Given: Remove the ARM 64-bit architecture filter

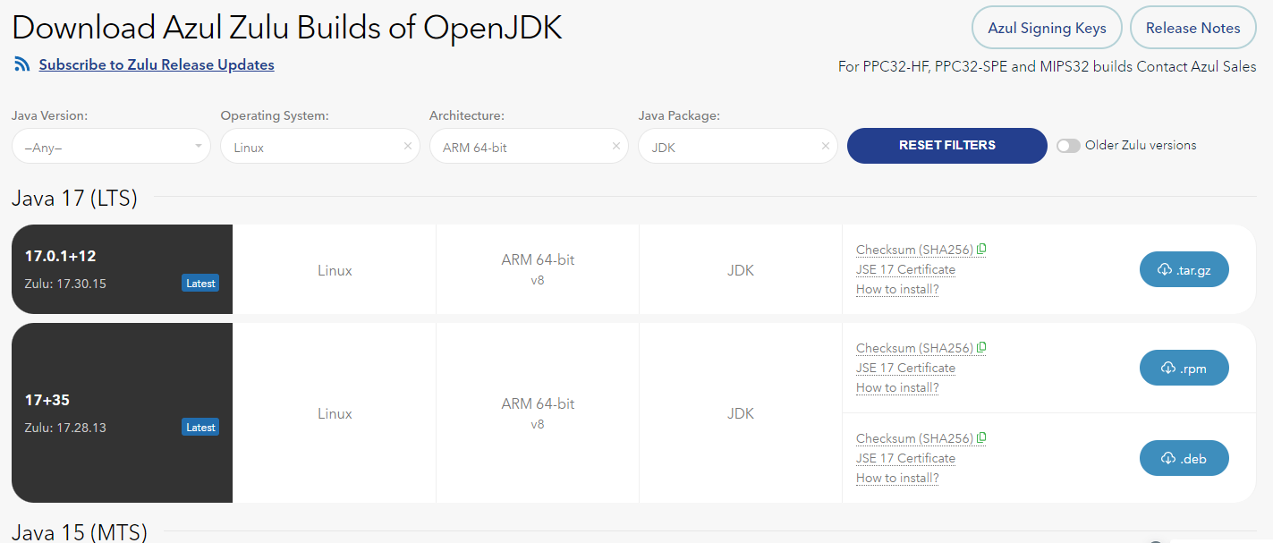Looking at the screenshot, I should point(615,144).
